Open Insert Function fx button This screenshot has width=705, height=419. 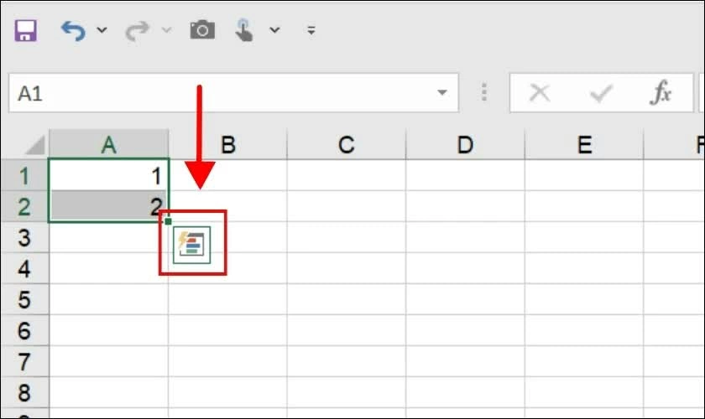coord(661,92)
